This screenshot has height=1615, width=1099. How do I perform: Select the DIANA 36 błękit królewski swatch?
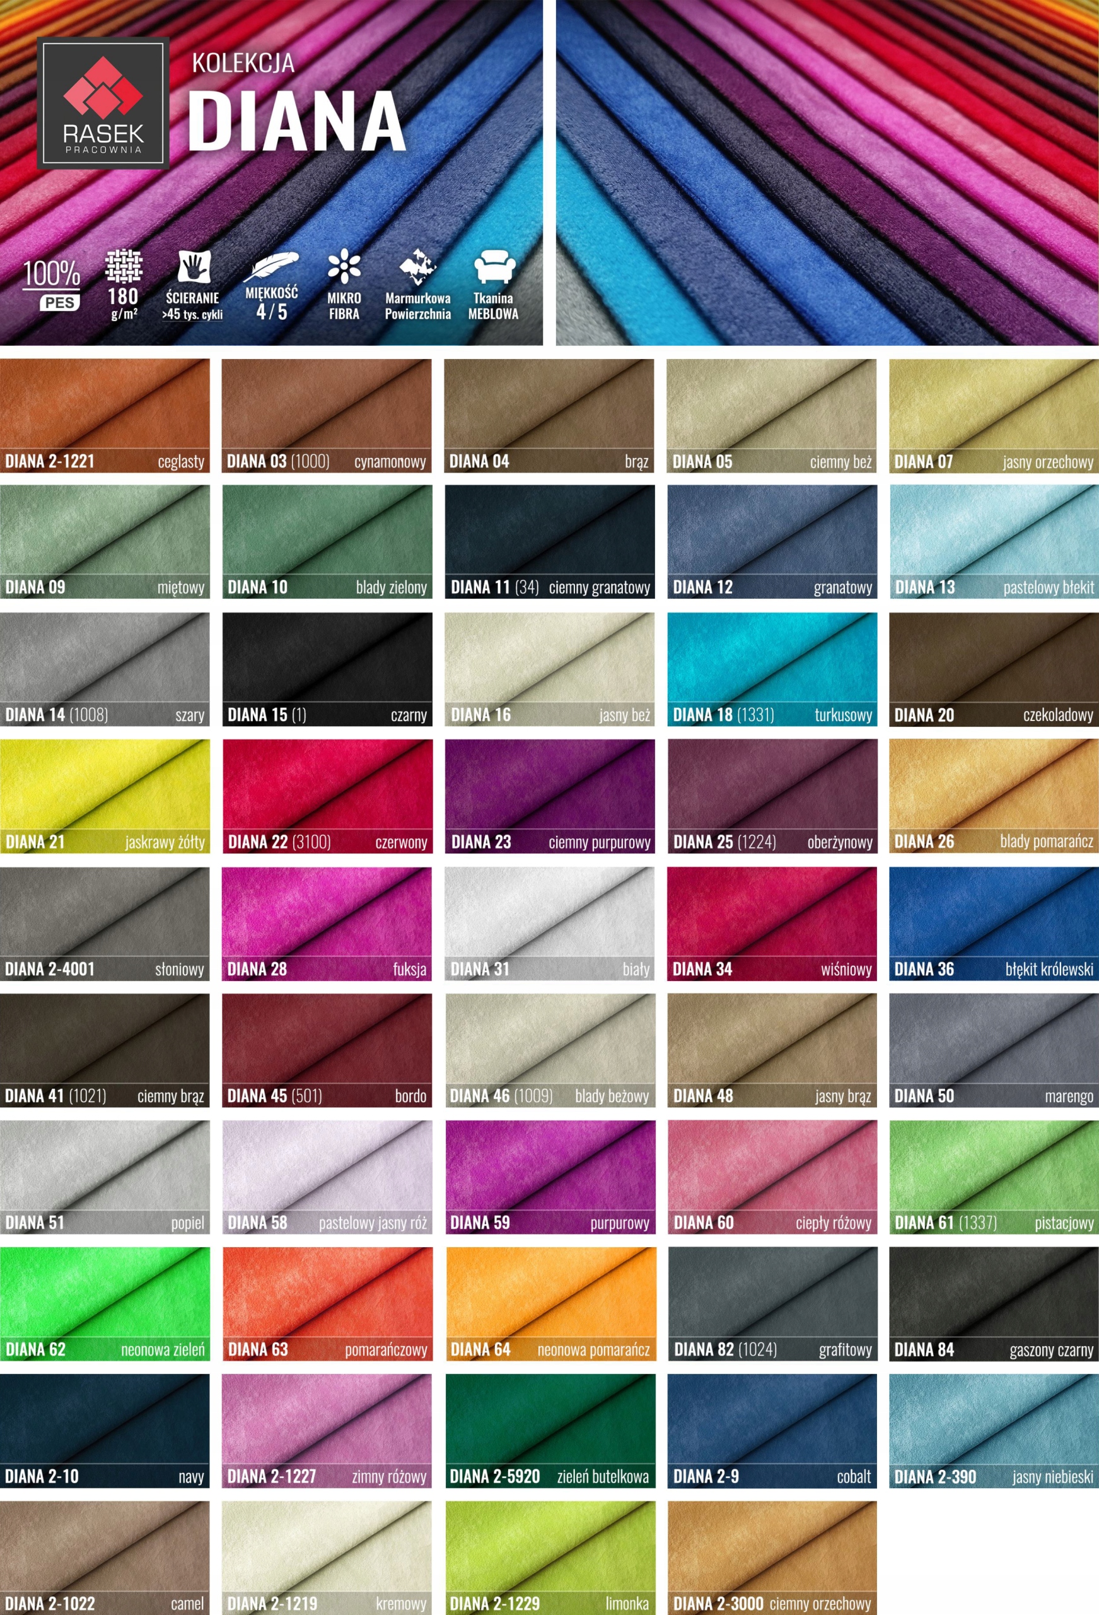tap(994, 924)
